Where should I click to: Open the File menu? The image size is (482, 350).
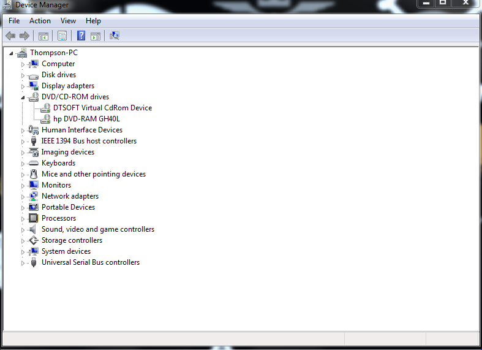[x=14, y=21]
